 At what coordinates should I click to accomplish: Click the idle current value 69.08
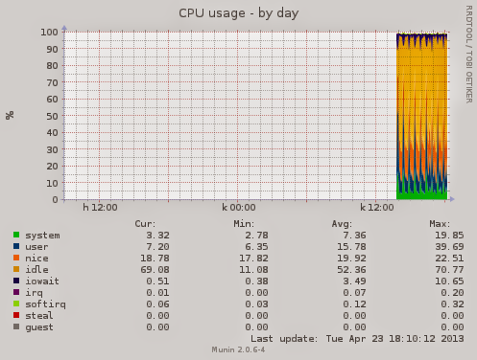click(x=155, y=270)
